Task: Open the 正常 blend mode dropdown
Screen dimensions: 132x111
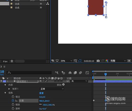Action: [52, 89]
